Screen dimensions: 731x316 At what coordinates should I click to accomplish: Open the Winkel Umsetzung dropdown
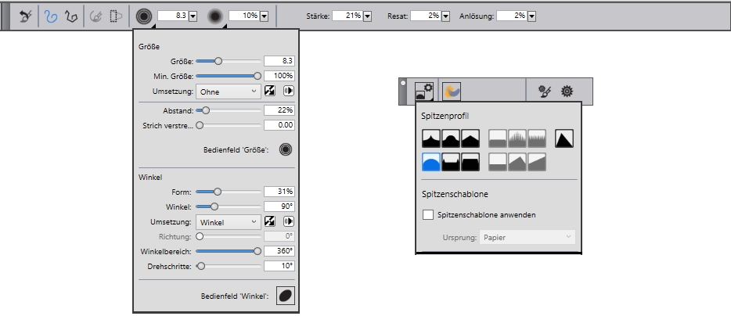point(227,221)
